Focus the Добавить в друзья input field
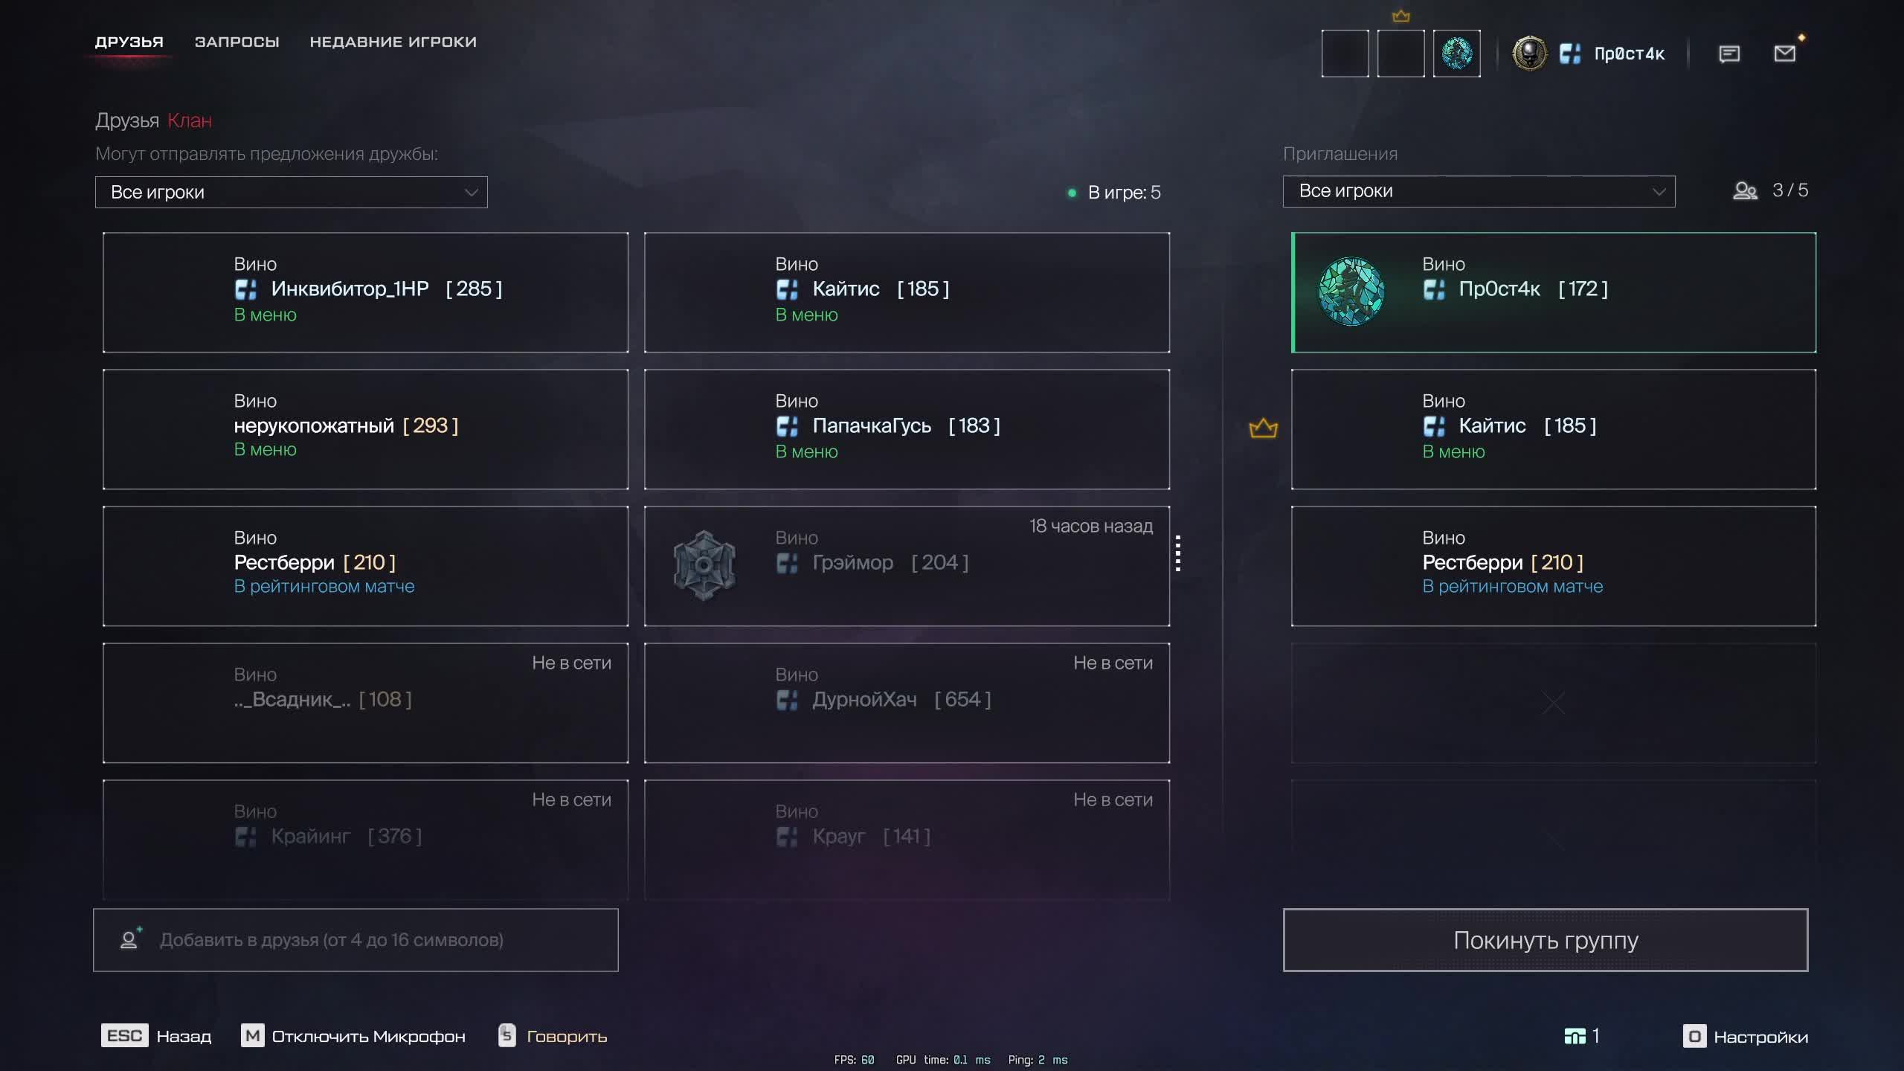Image resolution: width=1904 pixels, height=1071 pixels. [x=356, y=940]
